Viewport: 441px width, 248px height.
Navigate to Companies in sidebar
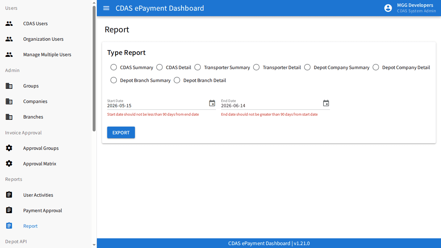(x=46, y=101)
